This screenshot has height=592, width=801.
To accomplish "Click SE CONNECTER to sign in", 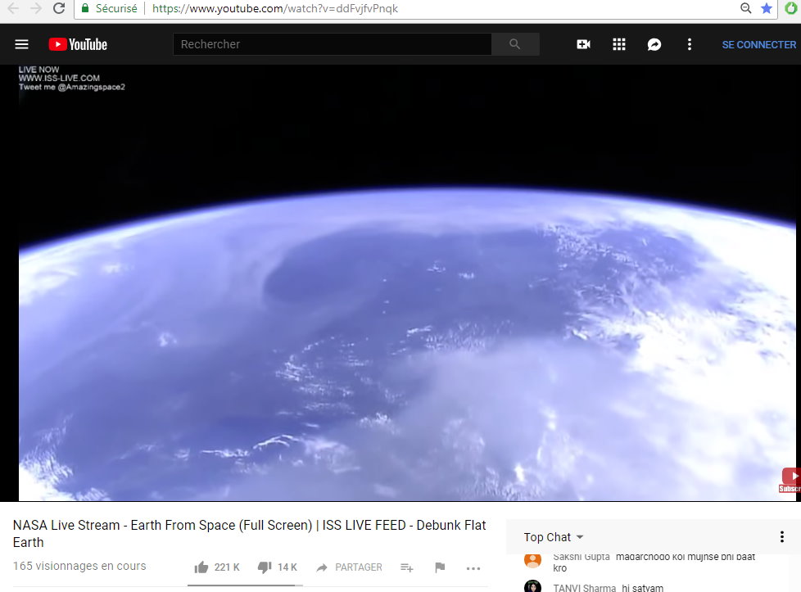I will pyautogui.click(x=759, y=45).
